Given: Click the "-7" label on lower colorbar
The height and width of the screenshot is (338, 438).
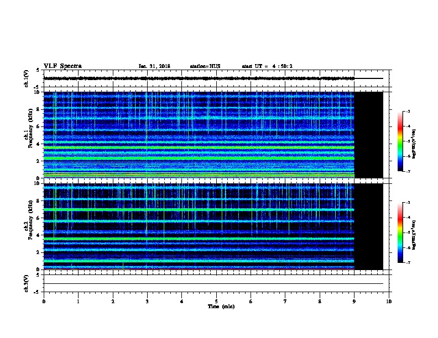Looking at the screenshot, I should [x=408, y=263].
